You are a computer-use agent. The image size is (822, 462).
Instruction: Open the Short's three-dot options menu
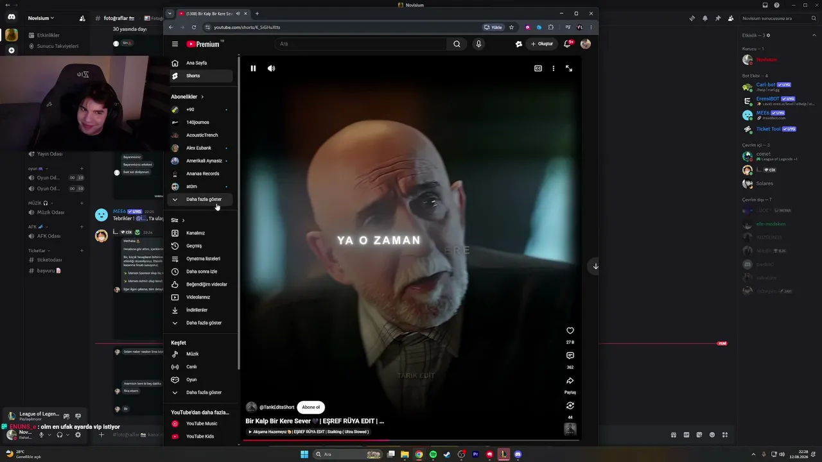coord(554,69)
